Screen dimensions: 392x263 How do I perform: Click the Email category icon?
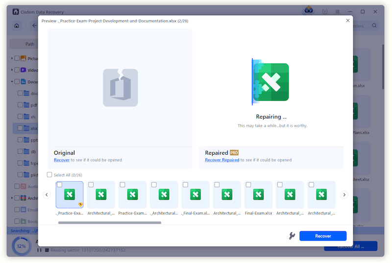click(x=23, y=210)
